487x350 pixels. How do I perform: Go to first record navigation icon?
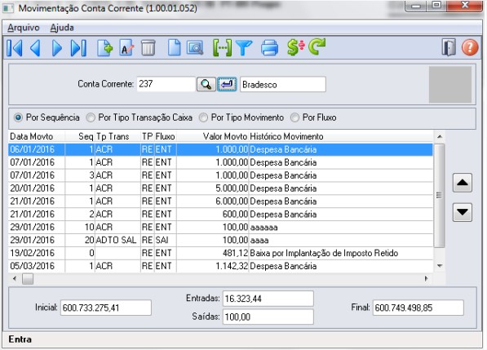[15, 48]
